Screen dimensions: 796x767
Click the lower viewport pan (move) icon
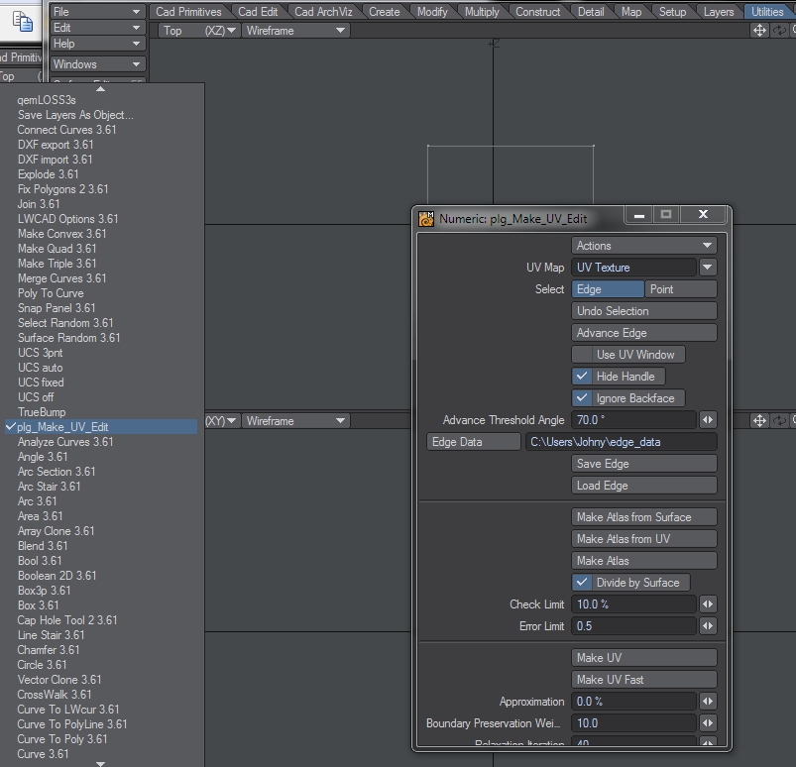pyautogui.click(x=760, y=421)
